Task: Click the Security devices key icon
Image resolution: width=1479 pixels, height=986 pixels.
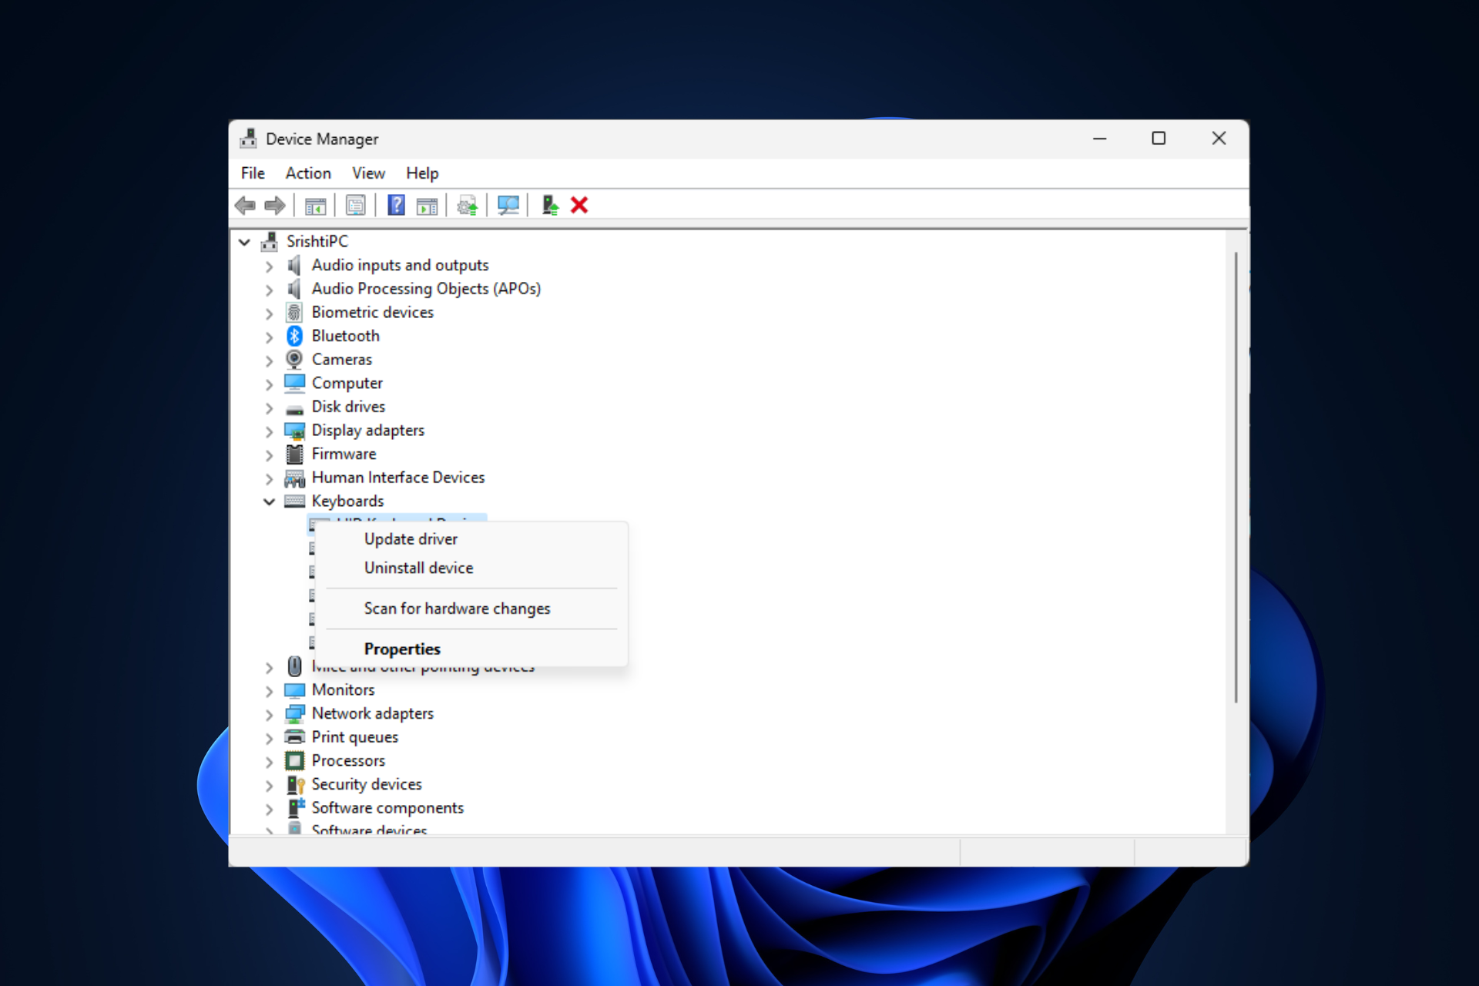Action: pyautogui.click(x=296, y=784)
